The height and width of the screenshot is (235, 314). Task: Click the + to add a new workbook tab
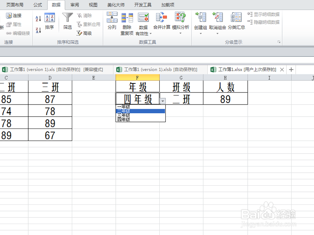tap(290, 69)
